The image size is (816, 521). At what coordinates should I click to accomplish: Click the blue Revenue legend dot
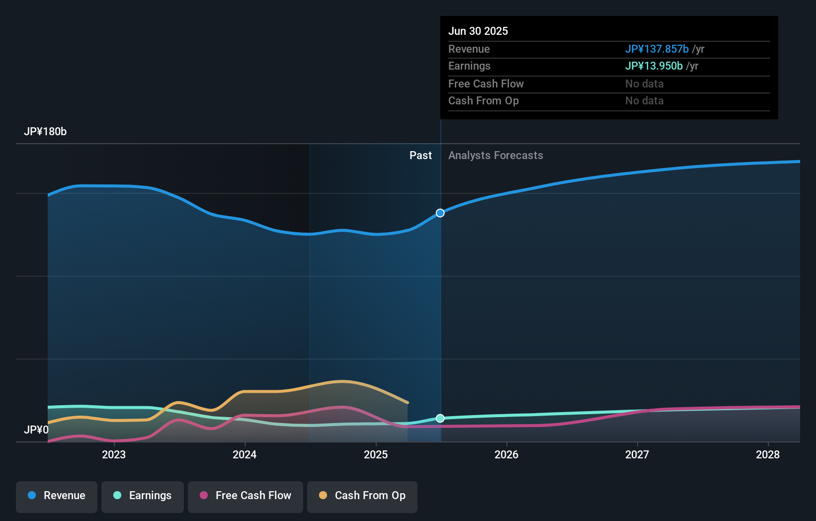click(33, 496)
